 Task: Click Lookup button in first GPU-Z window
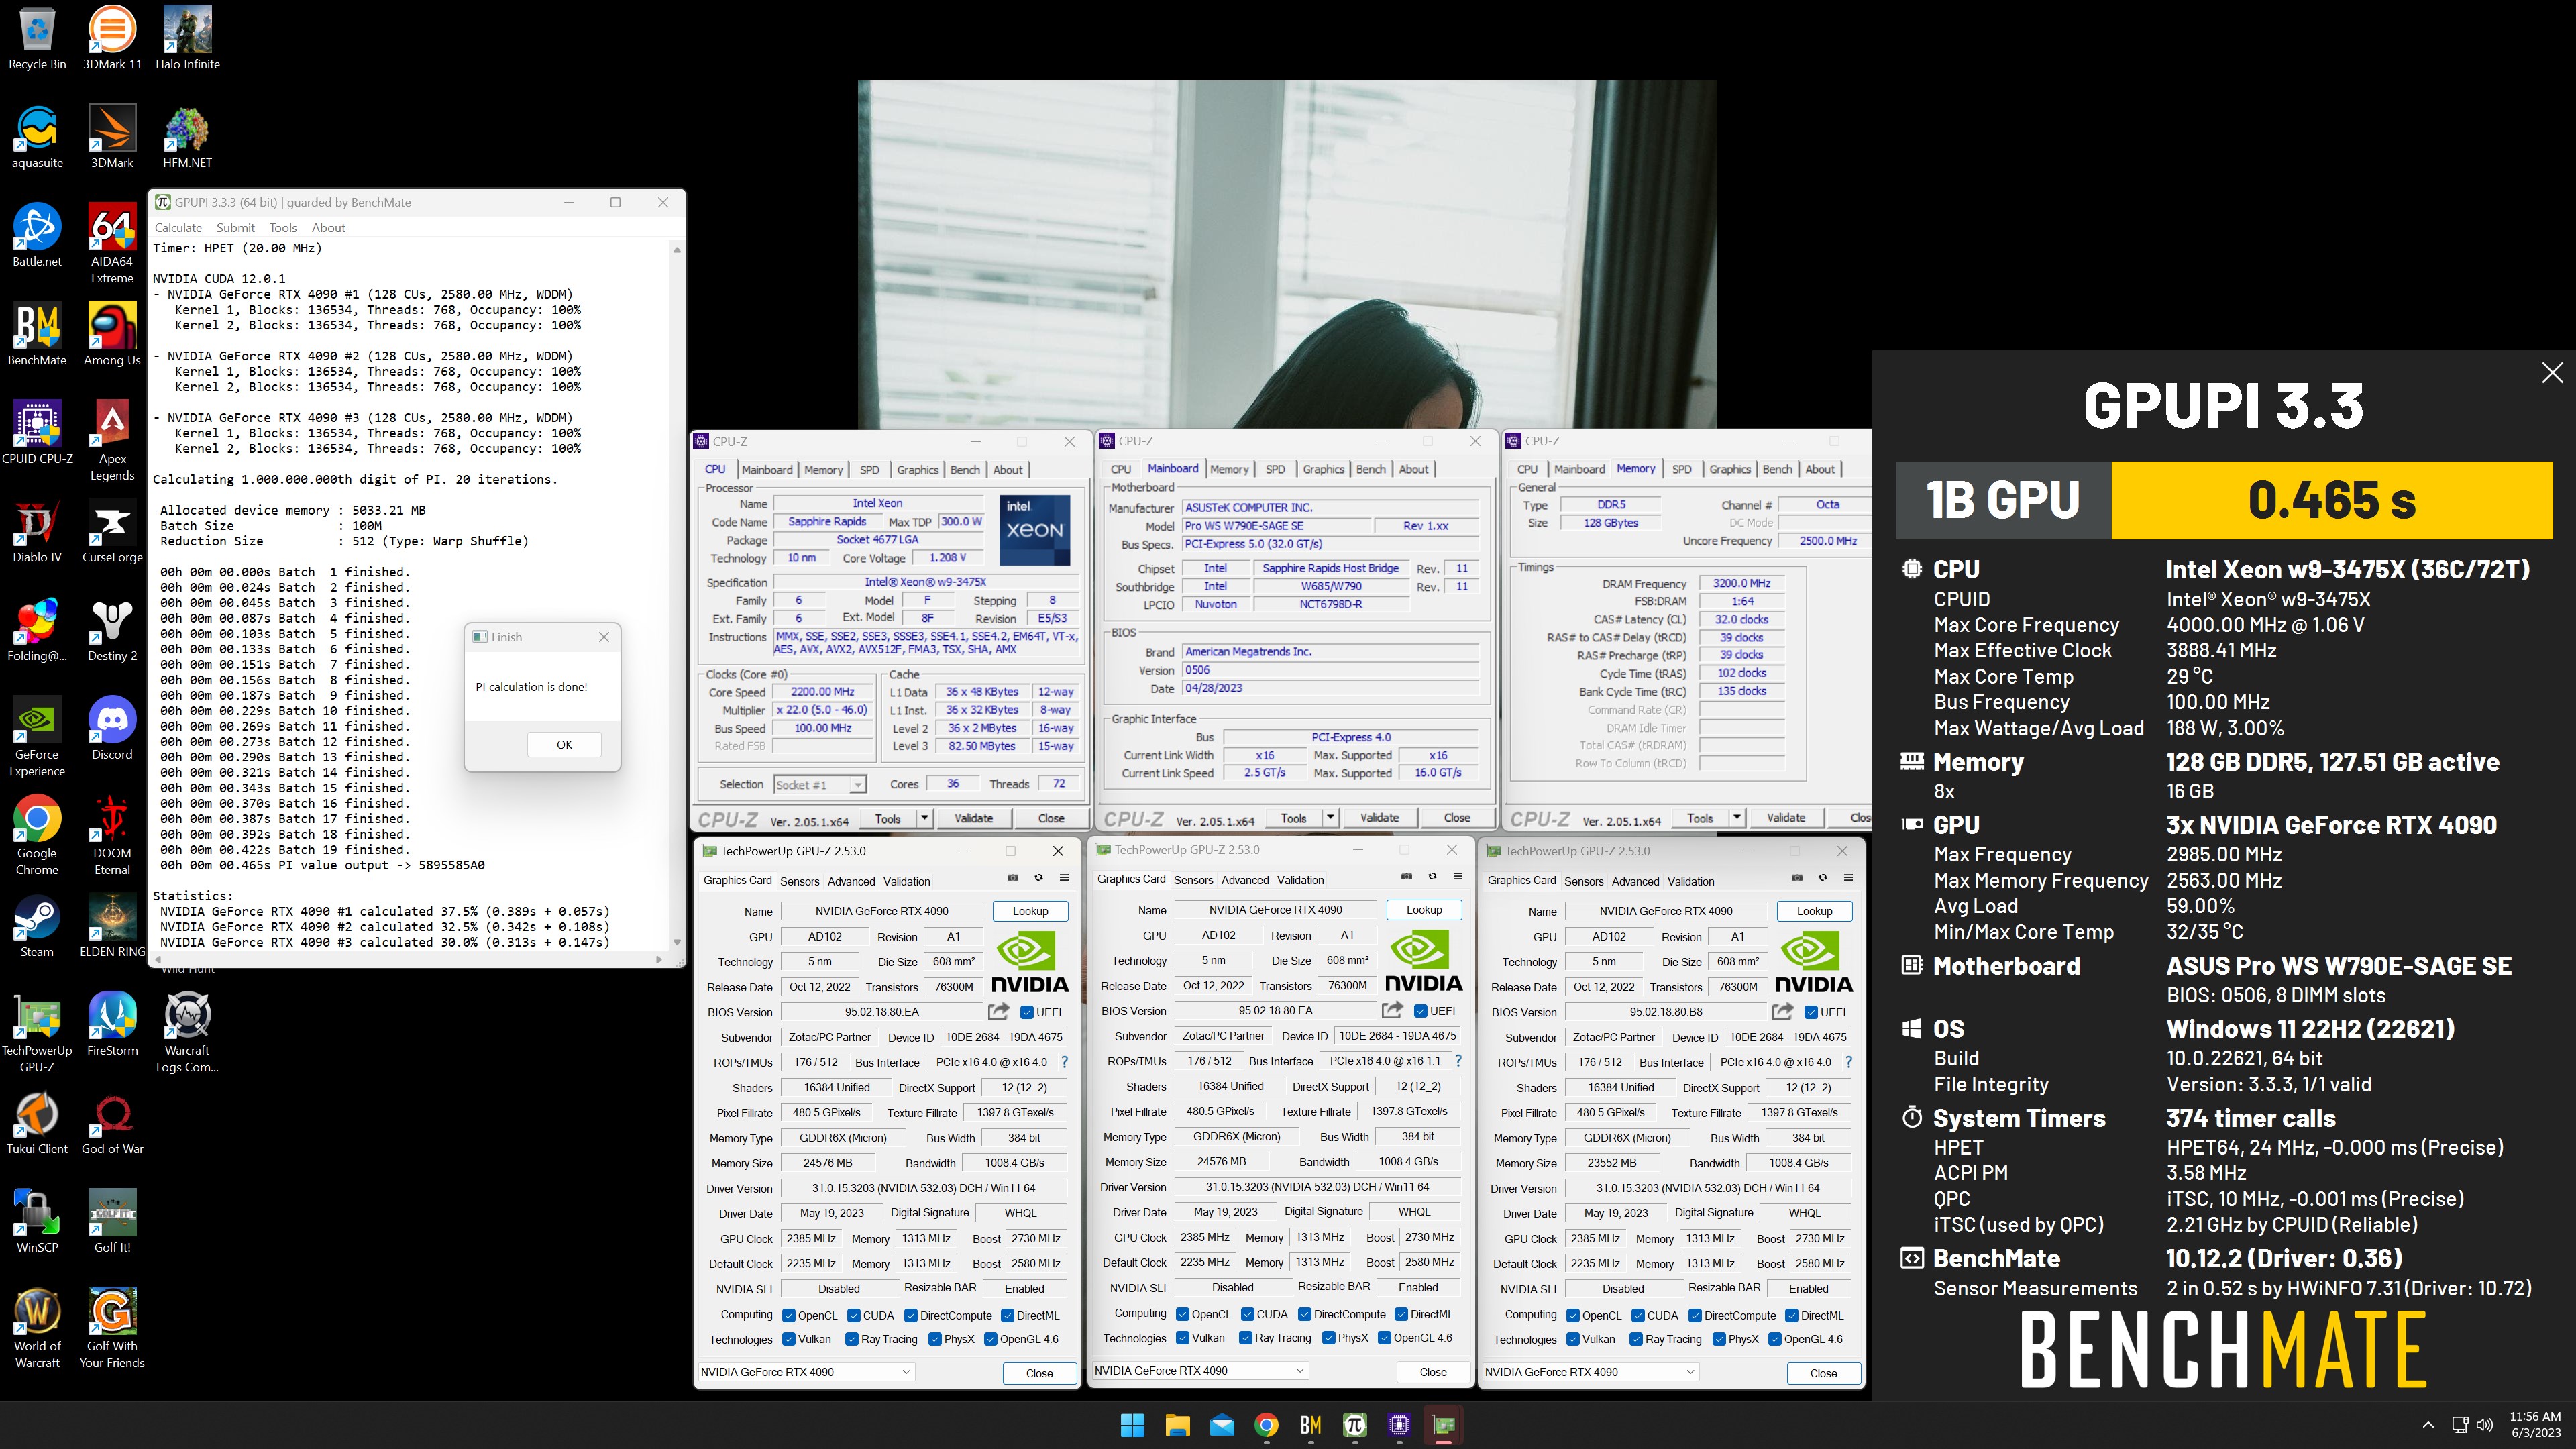(x=1030, y=911)
